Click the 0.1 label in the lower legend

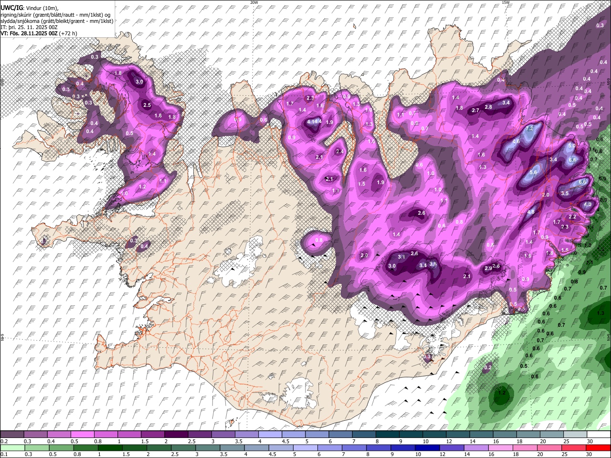[3, 454]
